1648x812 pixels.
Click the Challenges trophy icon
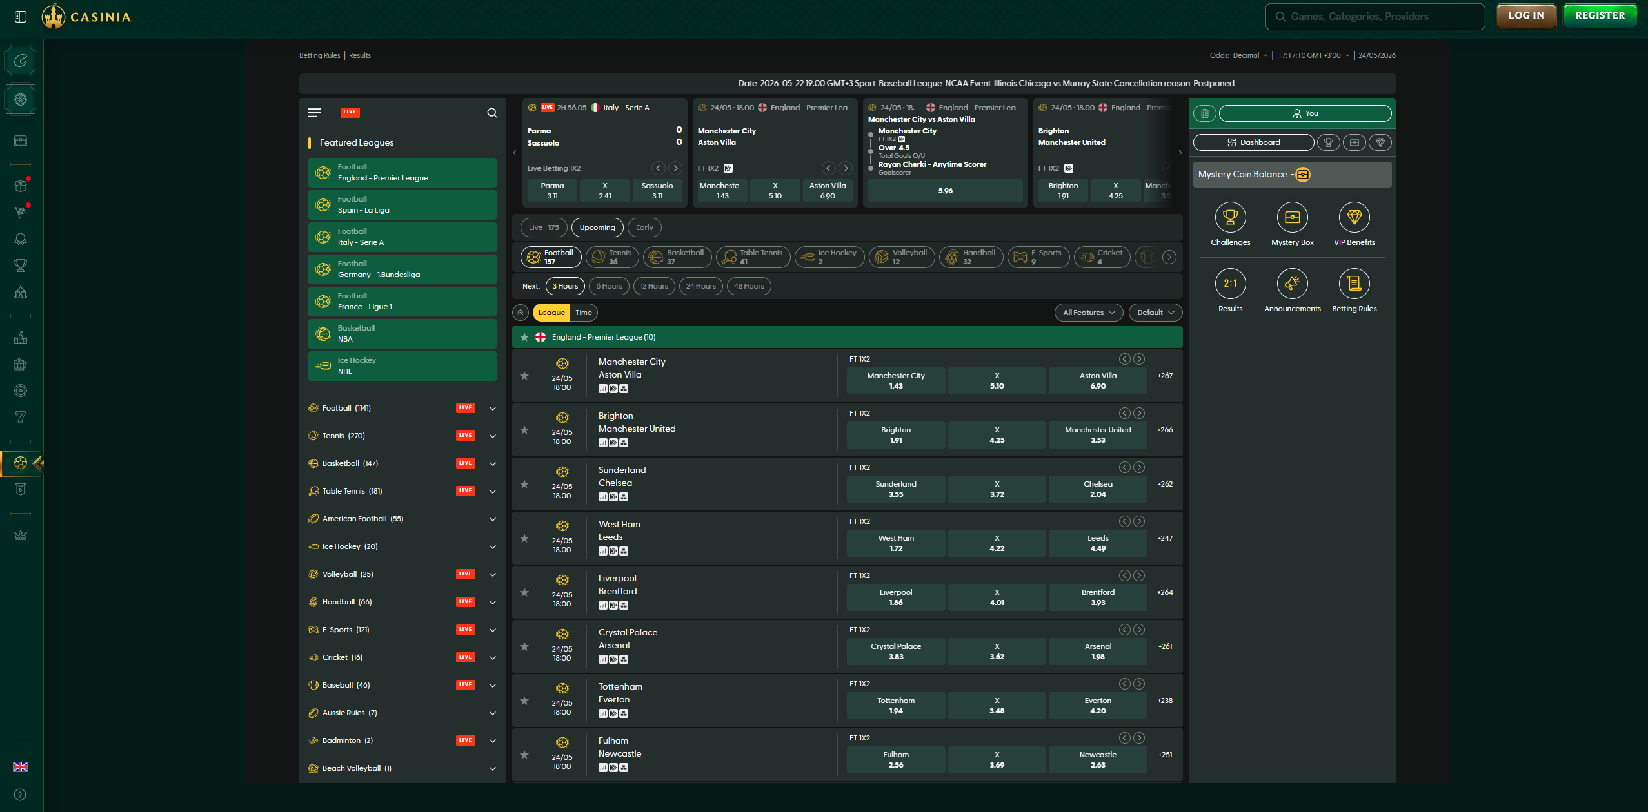[x=1230, y=217]
